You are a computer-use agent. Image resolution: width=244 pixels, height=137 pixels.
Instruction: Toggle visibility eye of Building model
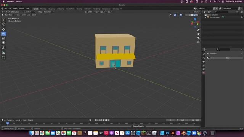pyautogui.click(x=242, y=17)
